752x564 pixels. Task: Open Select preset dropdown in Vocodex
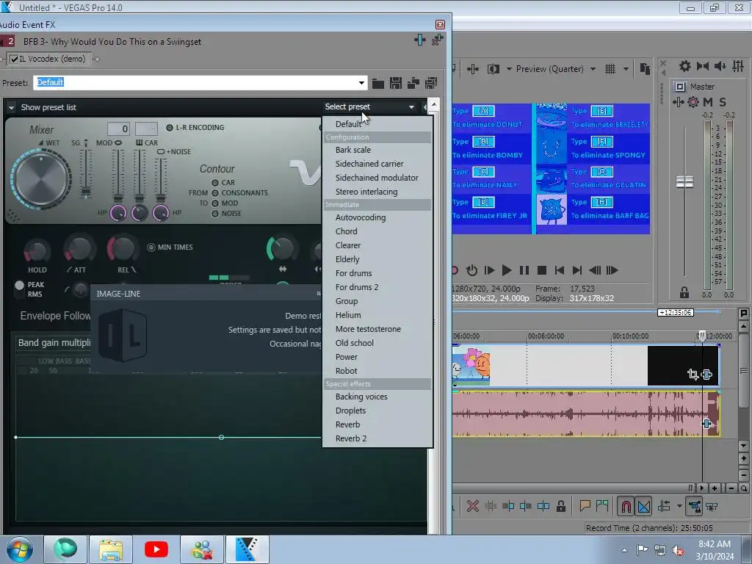point(369,106)
